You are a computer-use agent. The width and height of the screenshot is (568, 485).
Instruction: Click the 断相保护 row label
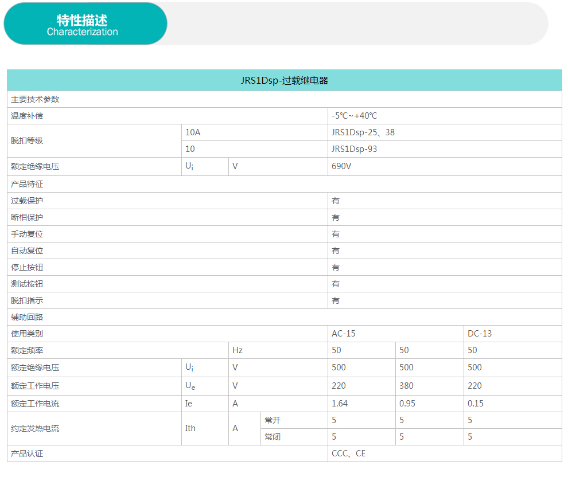click(27, 217)
